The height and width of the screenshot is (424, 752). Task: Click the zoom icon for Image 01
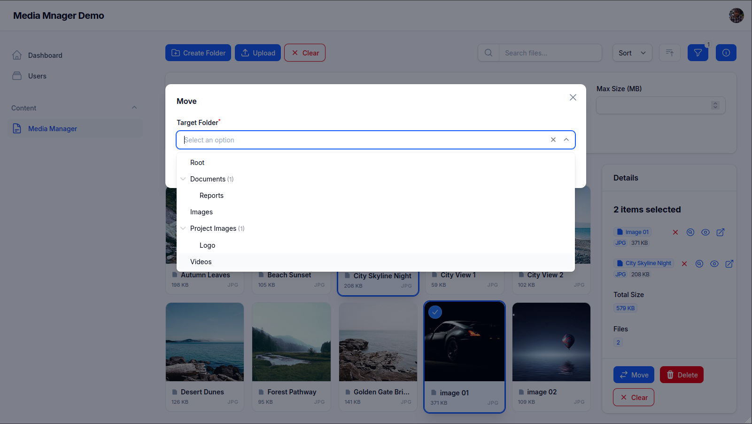point(690,232)
